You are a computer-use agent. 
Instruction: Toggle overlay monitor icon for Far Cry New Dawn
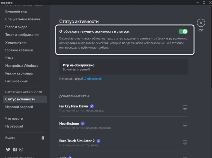coord(185,108)
